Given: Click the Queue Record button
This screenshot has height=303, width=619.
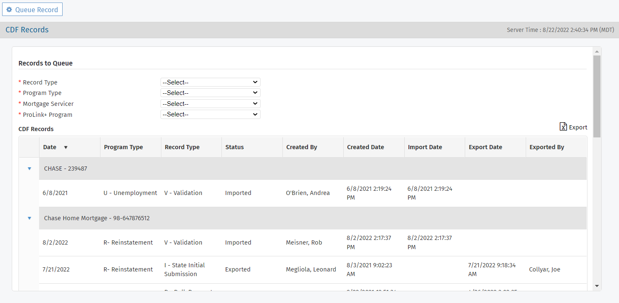Looking at the screenshot, I should coord(32,9).
